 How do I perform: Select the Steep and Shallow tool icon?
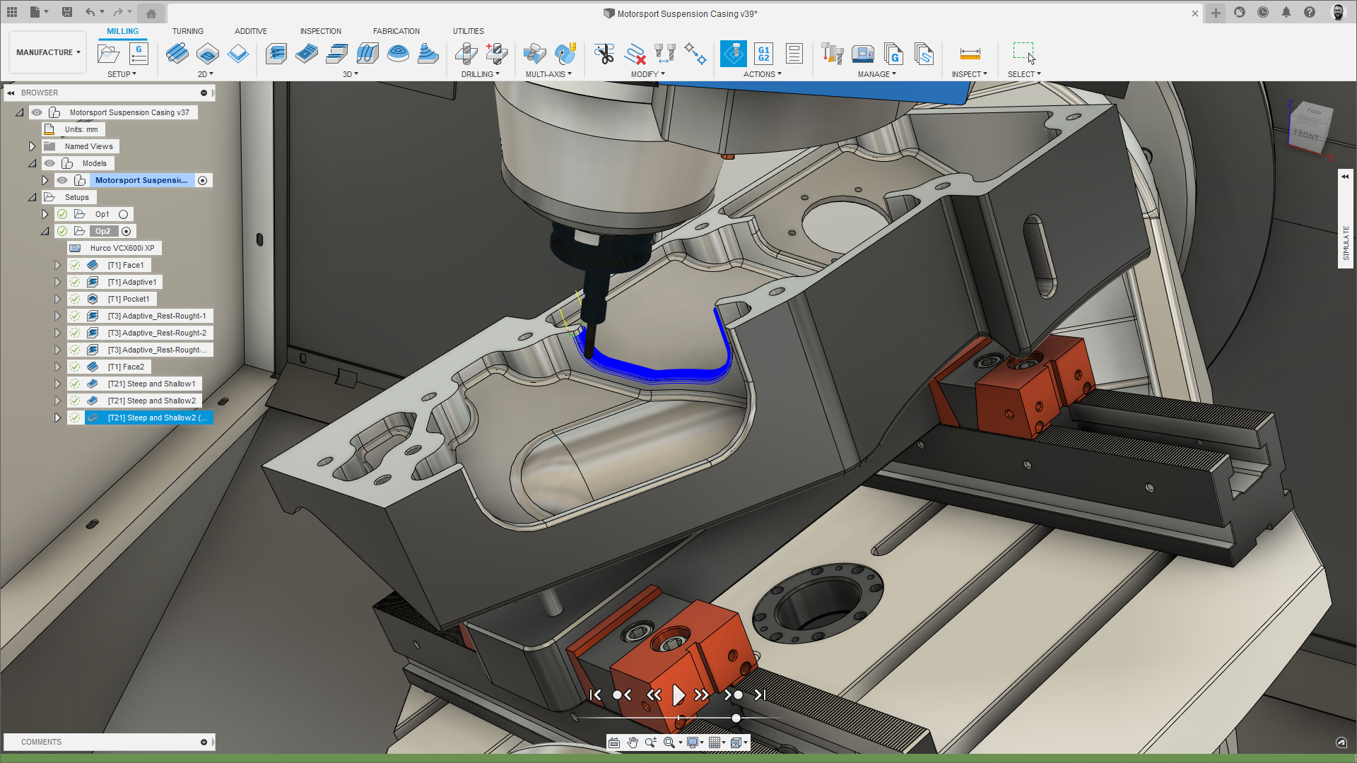pos(429,53)
